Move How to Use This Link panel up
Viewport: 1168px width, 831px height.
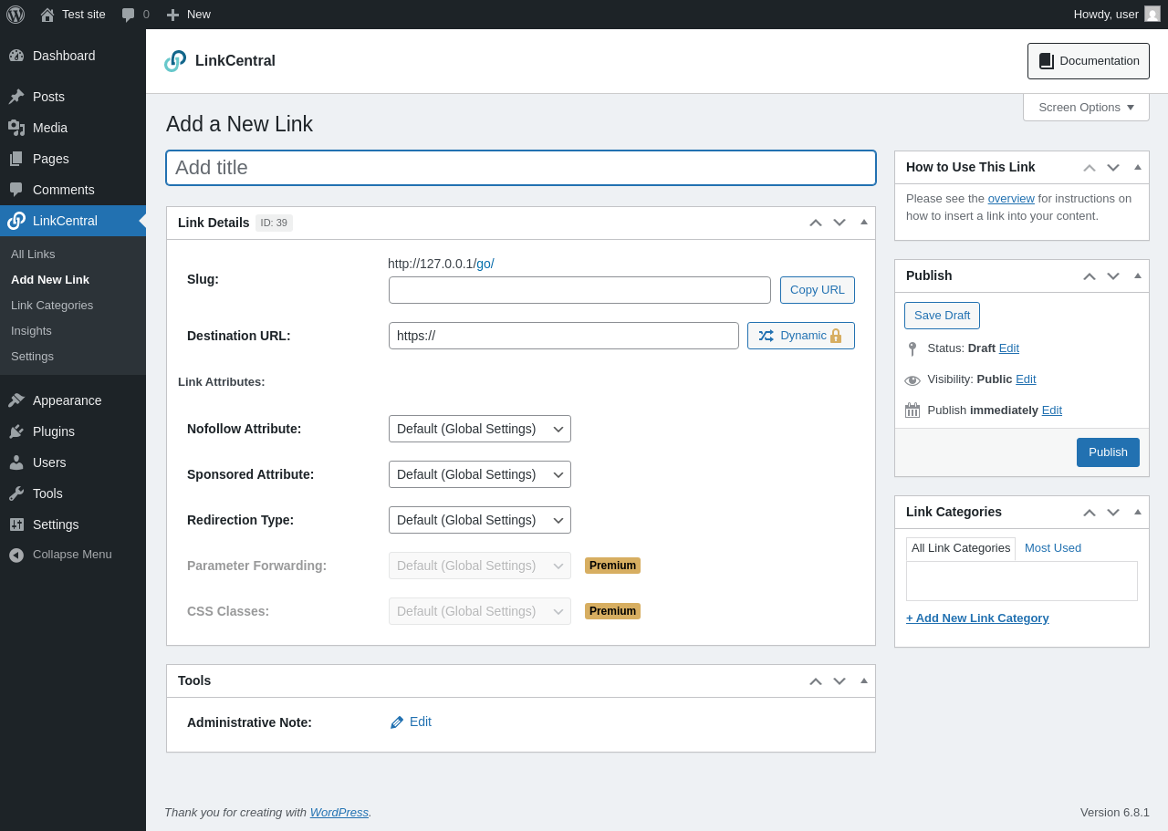pos(1090,167)
